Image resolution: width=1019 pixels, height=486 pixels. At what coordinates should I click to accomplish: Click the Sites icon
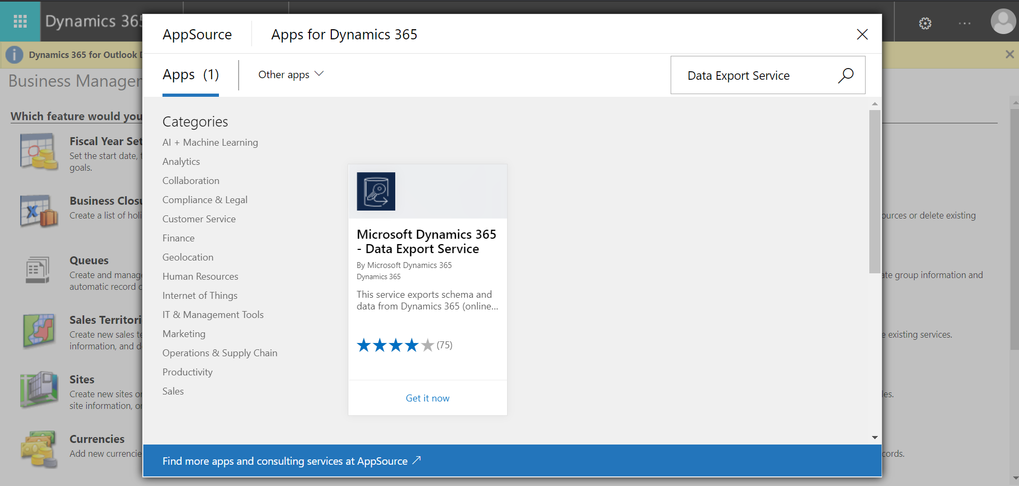[39, 390]
